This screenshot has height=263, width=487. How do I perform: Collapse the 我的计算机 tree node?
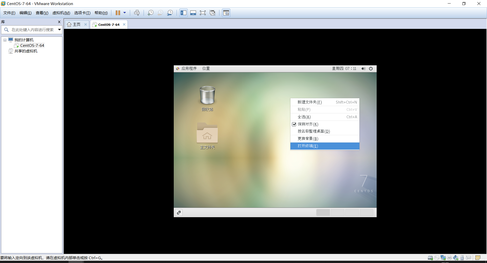tap(5, 40)
